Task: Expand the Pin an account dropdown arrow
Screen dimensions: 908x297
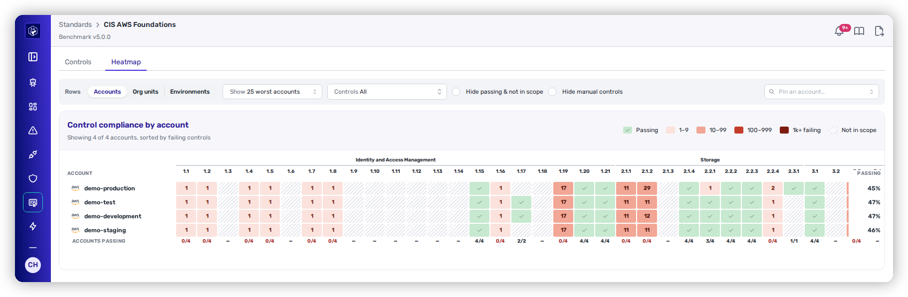Action: coord(872,92)
